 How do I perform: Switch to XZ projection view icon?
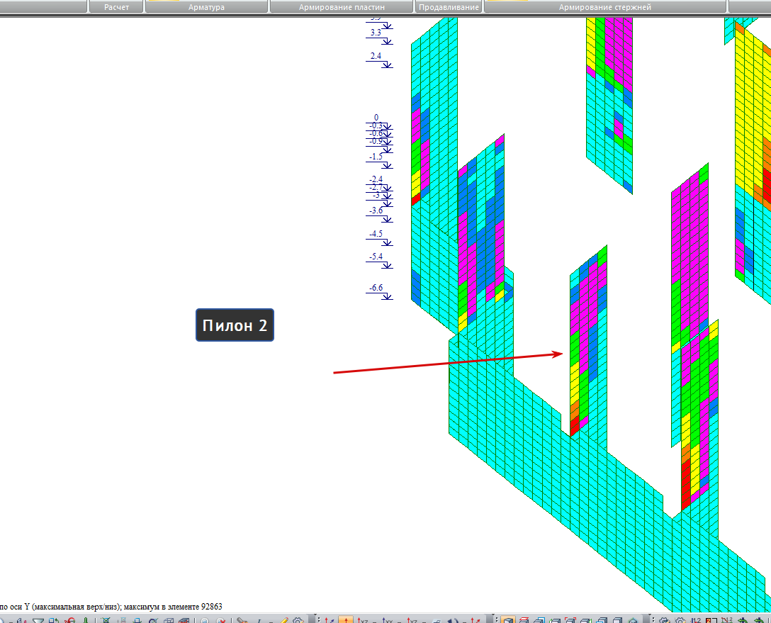[x=363, y=619]
